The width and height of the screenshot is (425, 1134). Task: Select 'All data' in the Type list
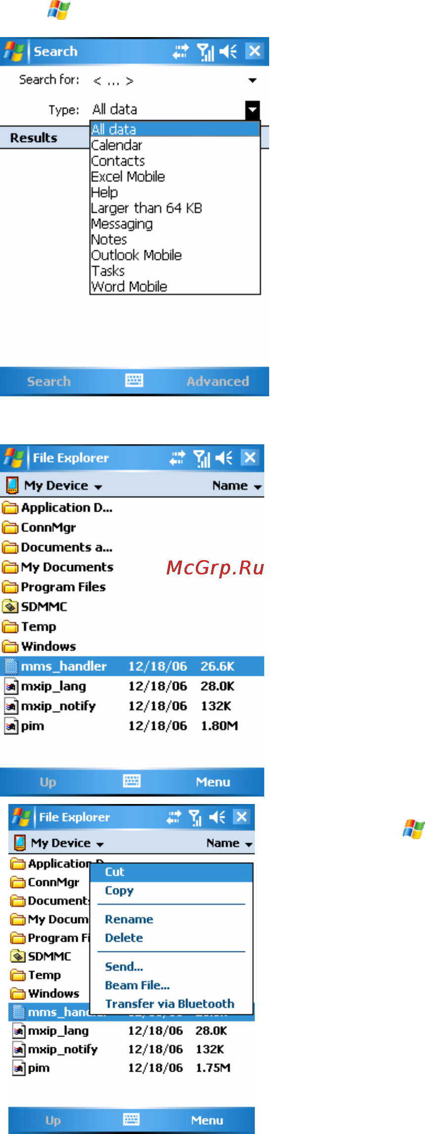[175, 129]
